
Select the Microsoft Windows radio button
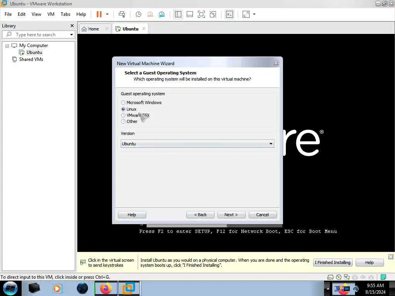123,103
